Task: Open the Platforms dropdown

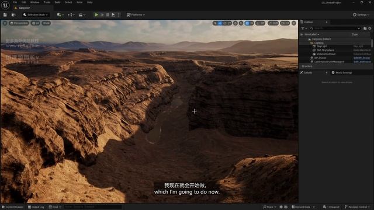Action: pyautogui.click(x=136, y=15)
